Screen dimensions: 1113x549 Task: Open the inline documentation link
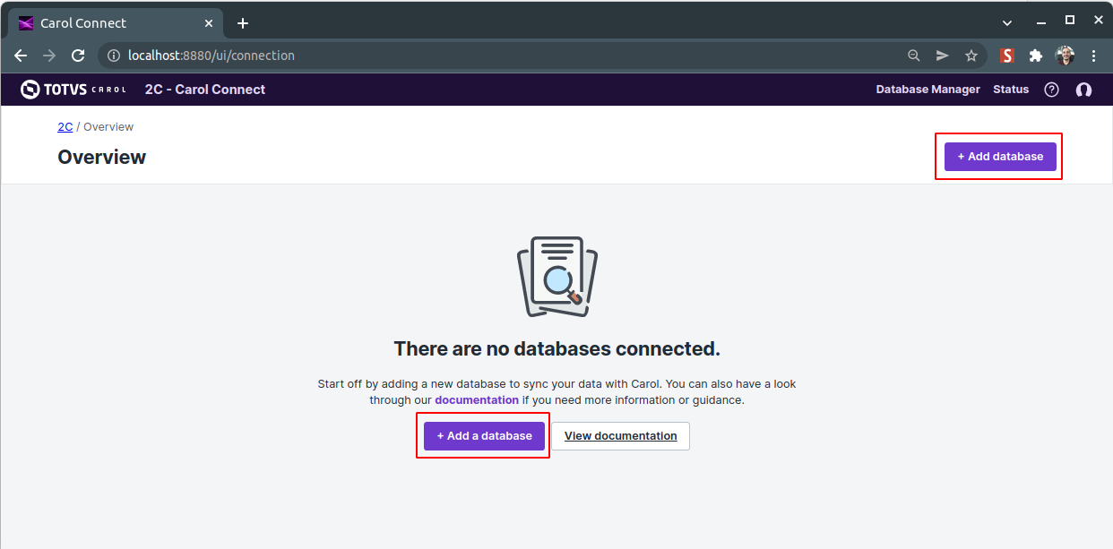[477, 400]
